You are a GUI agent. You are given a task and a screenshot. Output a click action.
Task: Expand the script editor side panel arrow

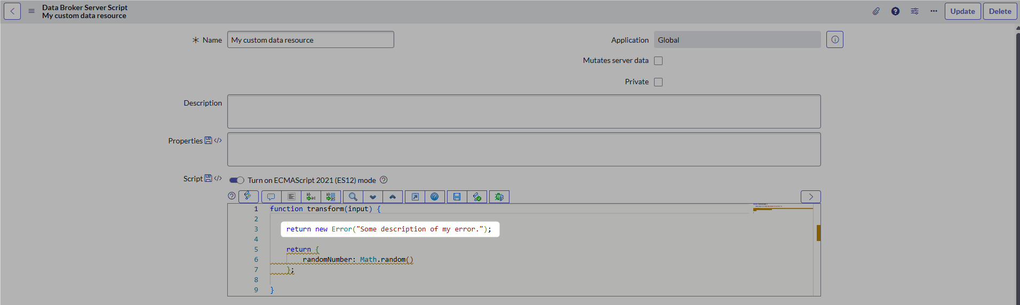click(810, 197)
